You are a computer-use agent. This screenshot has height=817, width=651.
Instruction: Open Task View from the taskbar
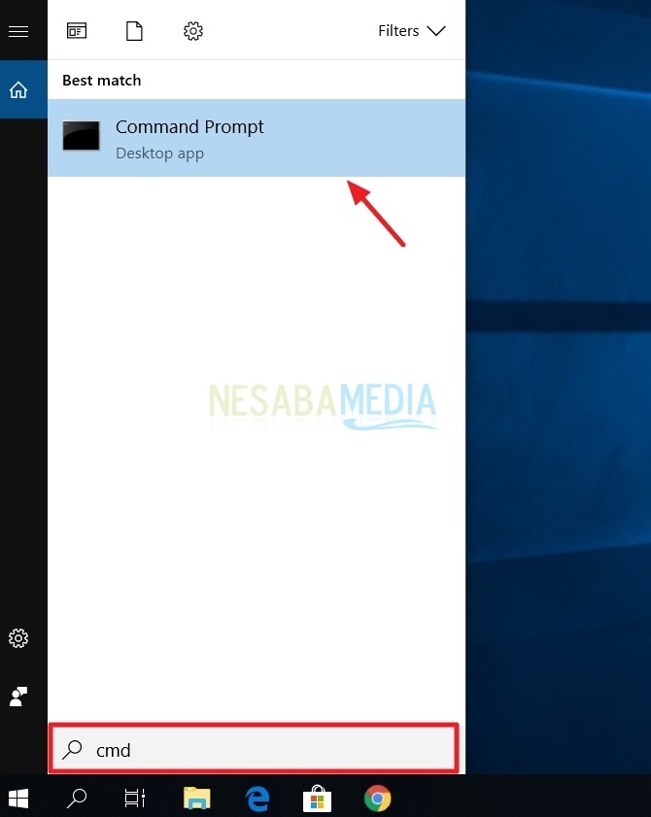(x=134, y=799)
